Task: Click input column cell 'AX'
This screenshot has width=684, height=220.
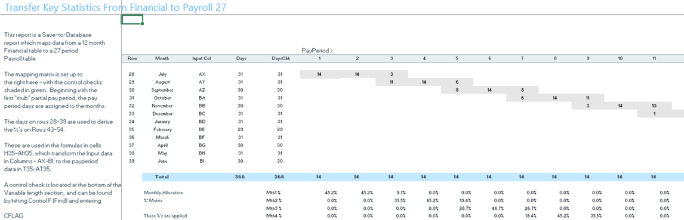Action: (x=201, y=75)
